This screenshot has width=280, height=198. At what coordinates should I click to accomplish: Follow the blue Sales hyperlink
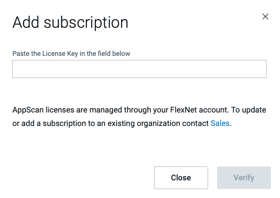coord(220,123)
